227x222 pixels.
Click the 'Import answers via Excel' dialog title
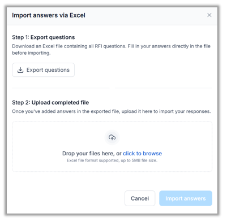tap(49, 15)
